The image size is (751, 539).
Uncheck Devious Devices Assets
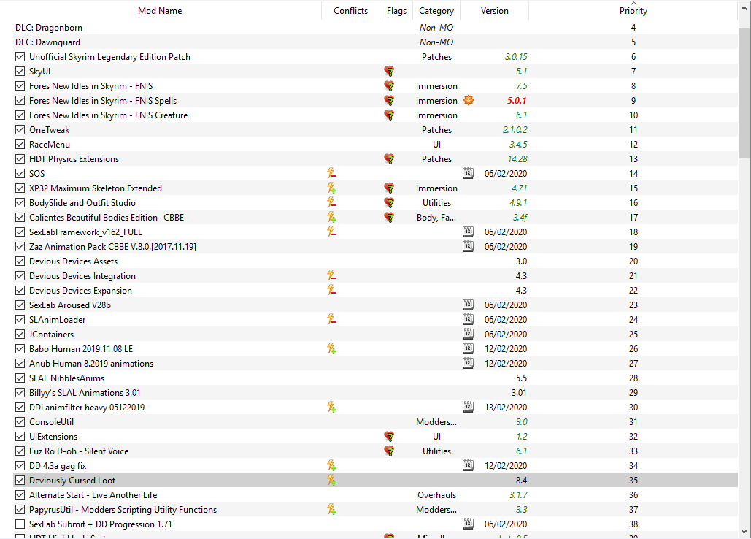click(20, 261)
